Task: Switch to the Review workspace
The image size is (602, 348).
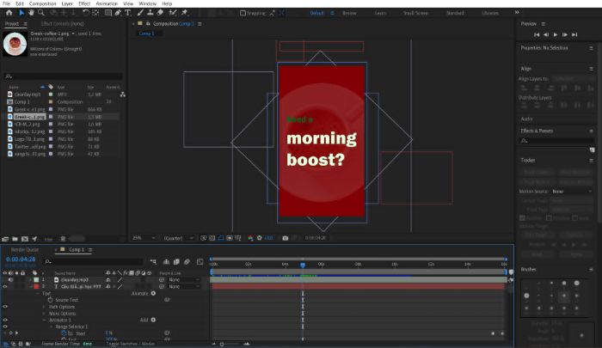Action: (x=349, y=13)
